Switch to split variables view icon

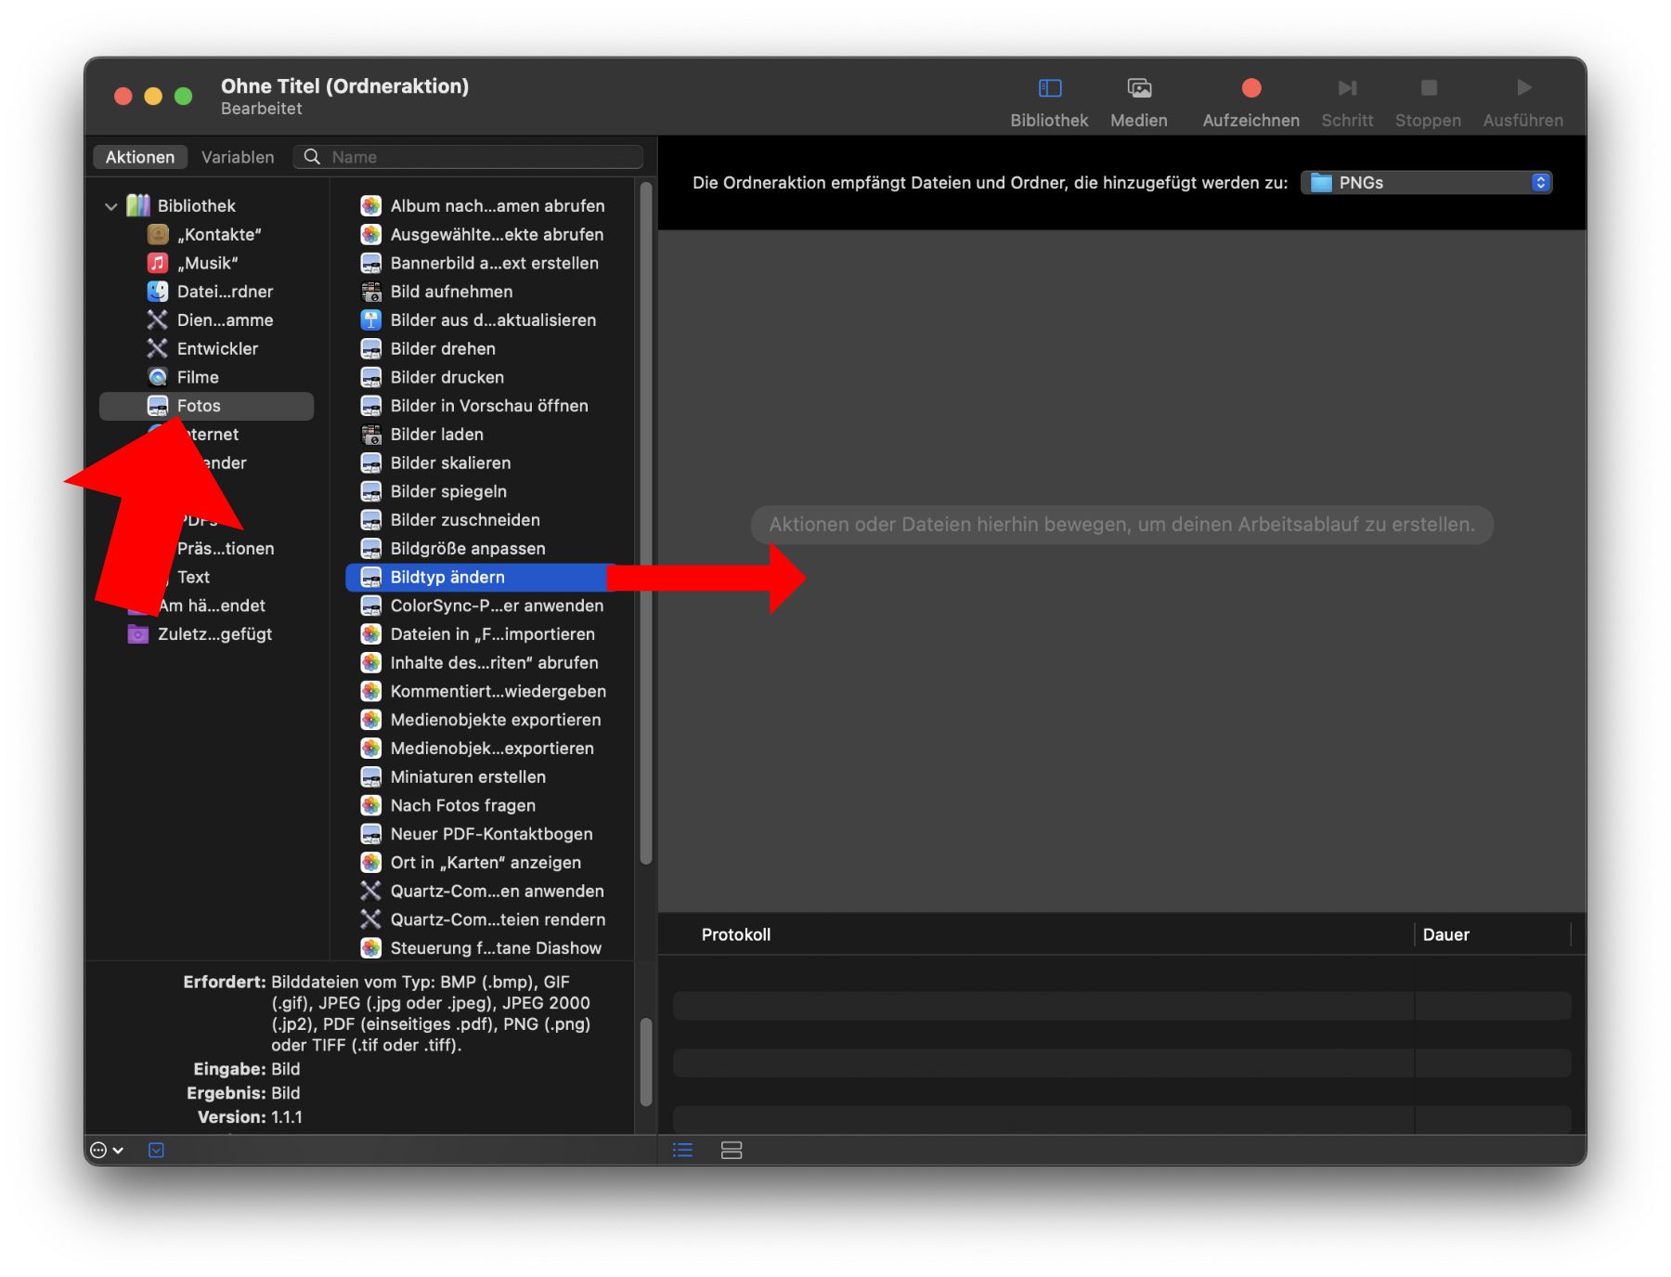click(732, 1150)
